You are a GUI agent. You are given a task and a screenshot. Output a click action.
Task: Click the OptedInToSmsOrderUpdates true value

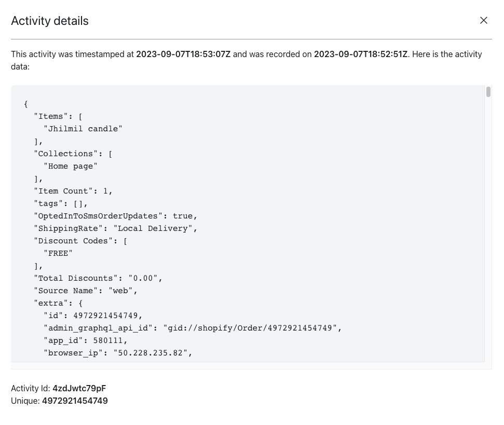pos(185,216)
